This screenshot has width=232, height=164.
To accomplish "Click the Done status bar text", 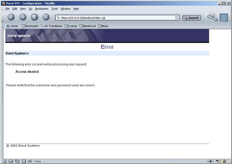I will [38, 161].
